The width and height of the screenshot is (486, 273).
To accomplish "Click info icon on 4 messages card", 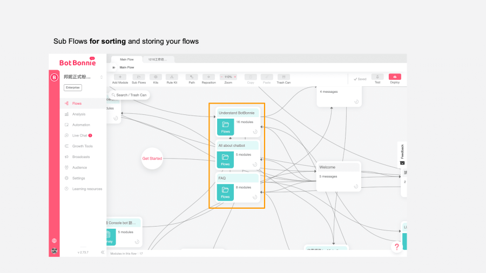I will 356,101.
